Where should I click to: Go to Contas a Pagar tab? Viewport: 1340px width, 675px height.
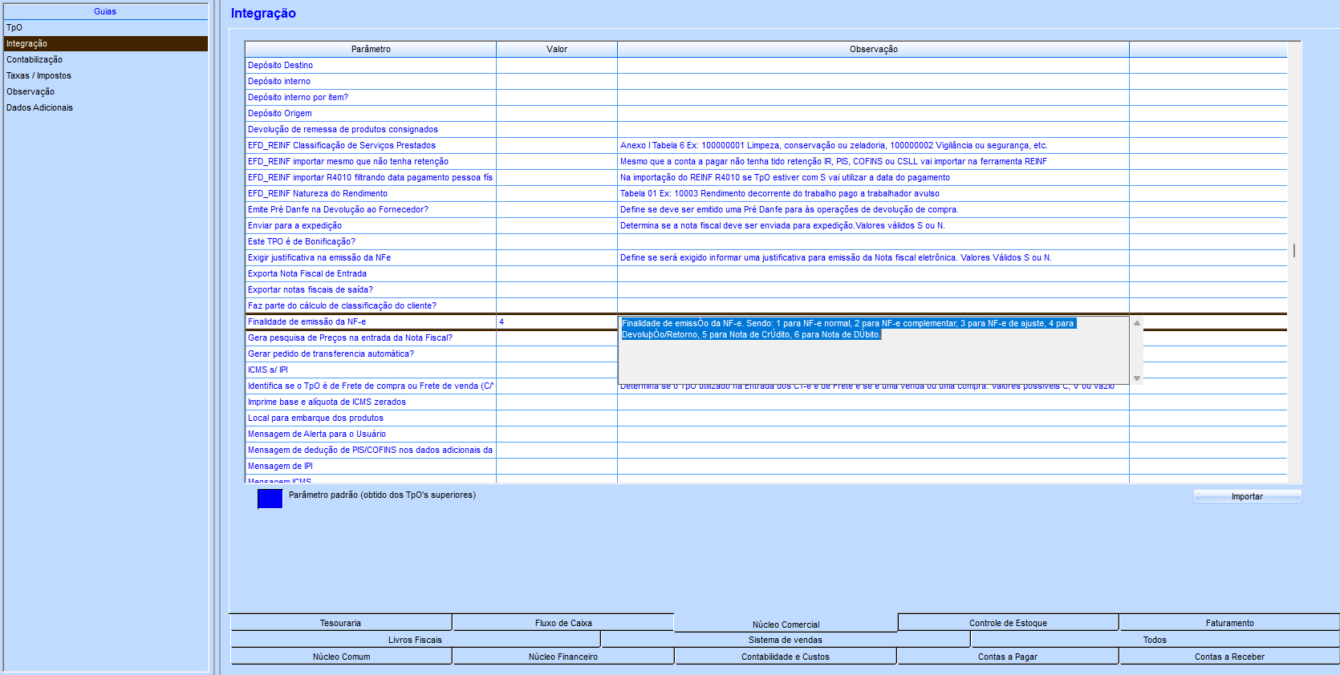(1007, 657)
